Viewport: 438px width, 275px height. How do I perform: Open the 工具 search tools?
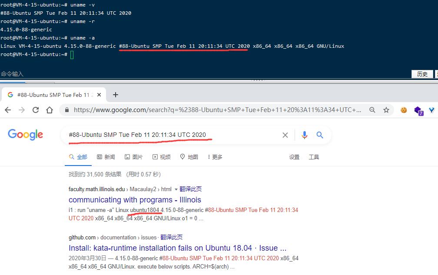(x=314, y=157)
